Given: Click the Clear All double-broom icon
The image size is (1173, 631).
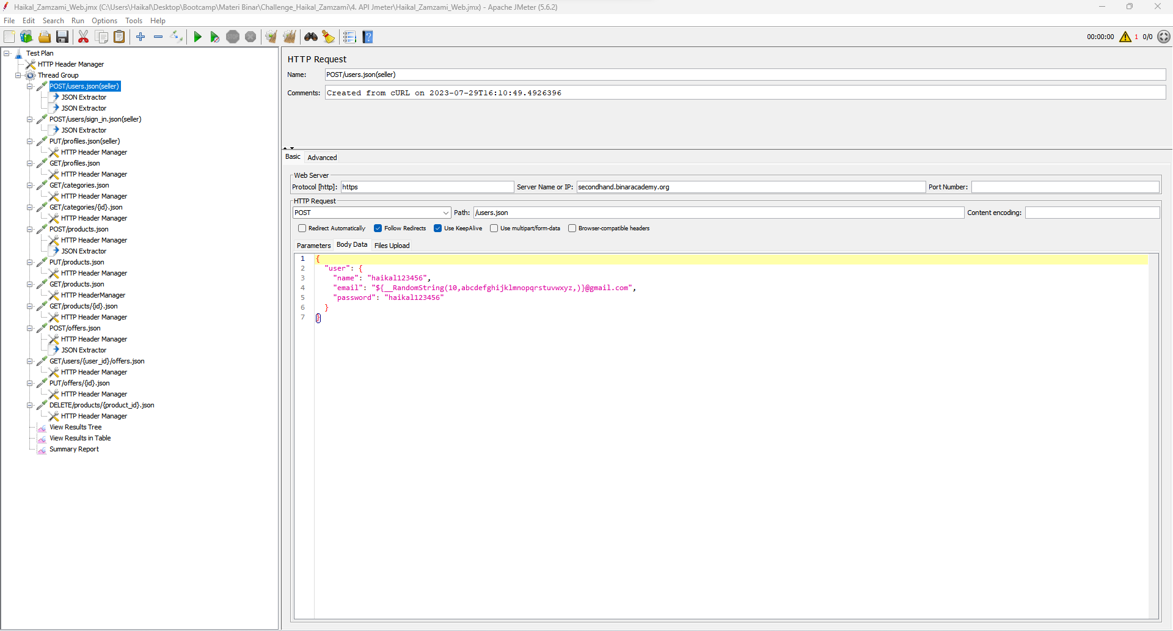Looking at the screenshot, I should 290,37.
